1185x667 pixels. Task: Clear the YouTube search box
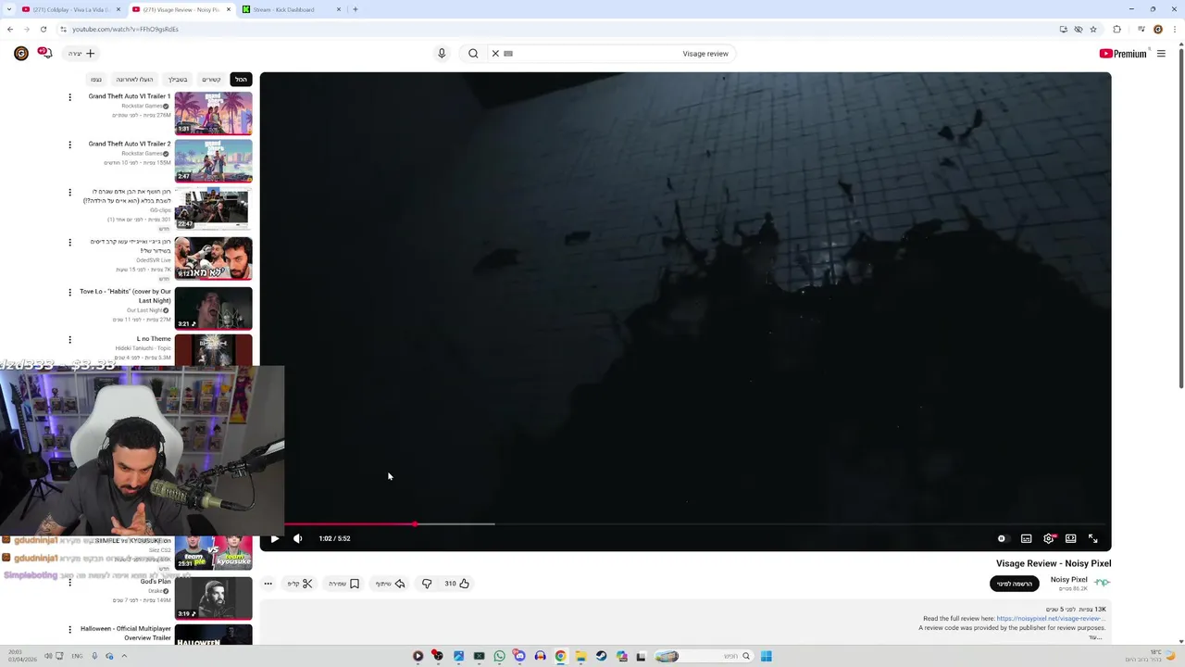tap(495, 54)
